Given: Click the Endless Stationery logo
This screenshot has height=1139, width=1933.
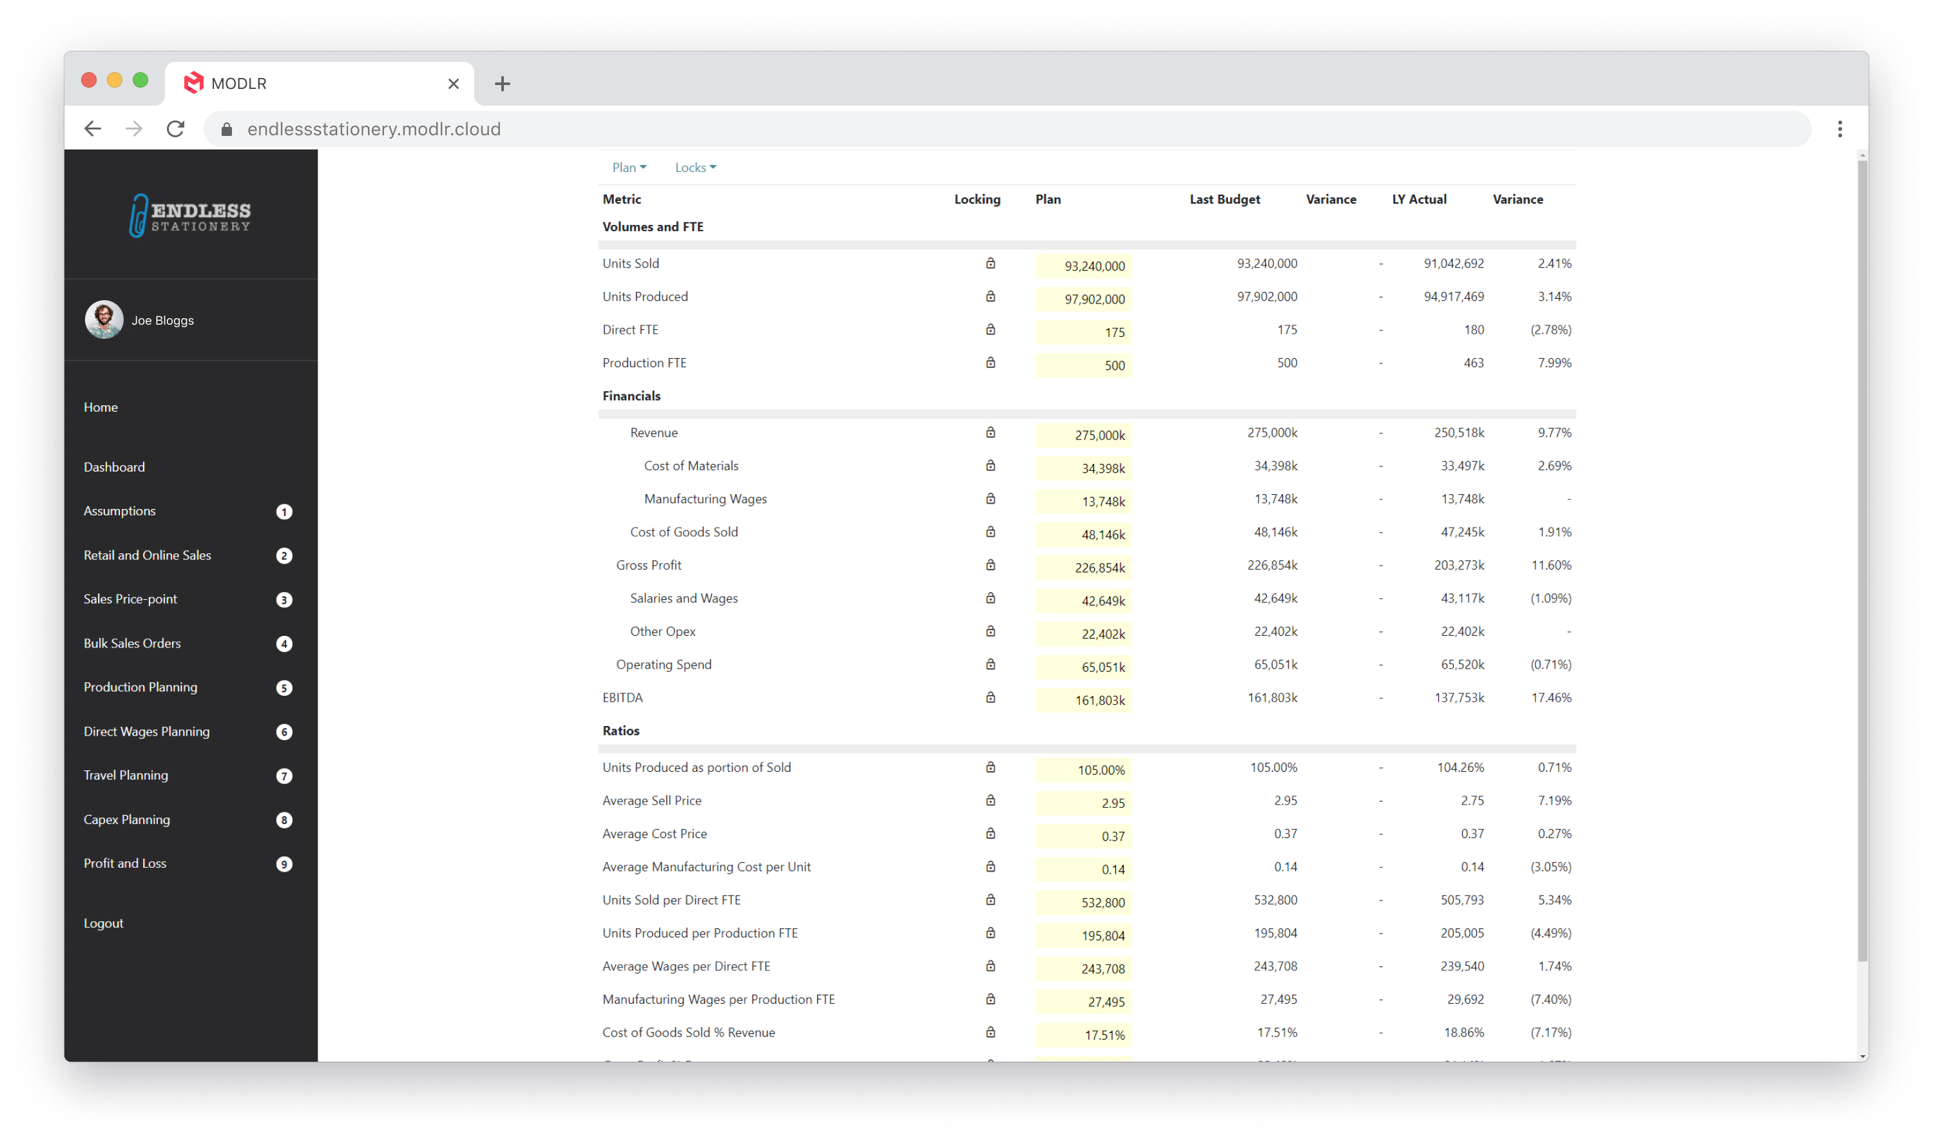Looking at the screenshot, I should [190, 215].
